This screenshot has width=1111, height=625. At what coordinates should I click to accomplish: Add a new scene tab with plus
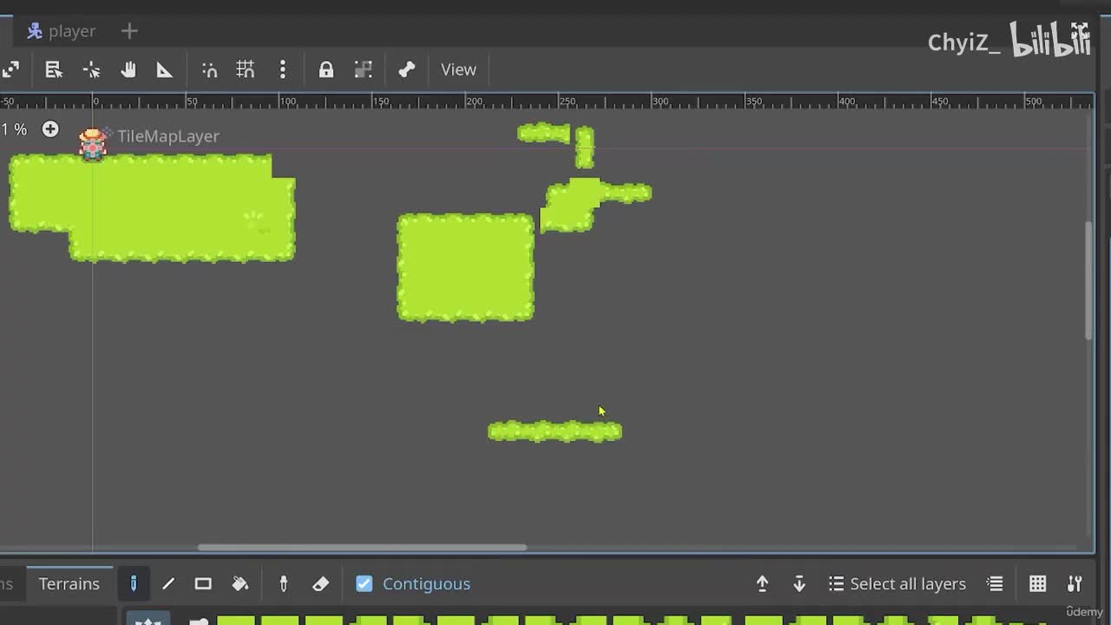(129, 31)
